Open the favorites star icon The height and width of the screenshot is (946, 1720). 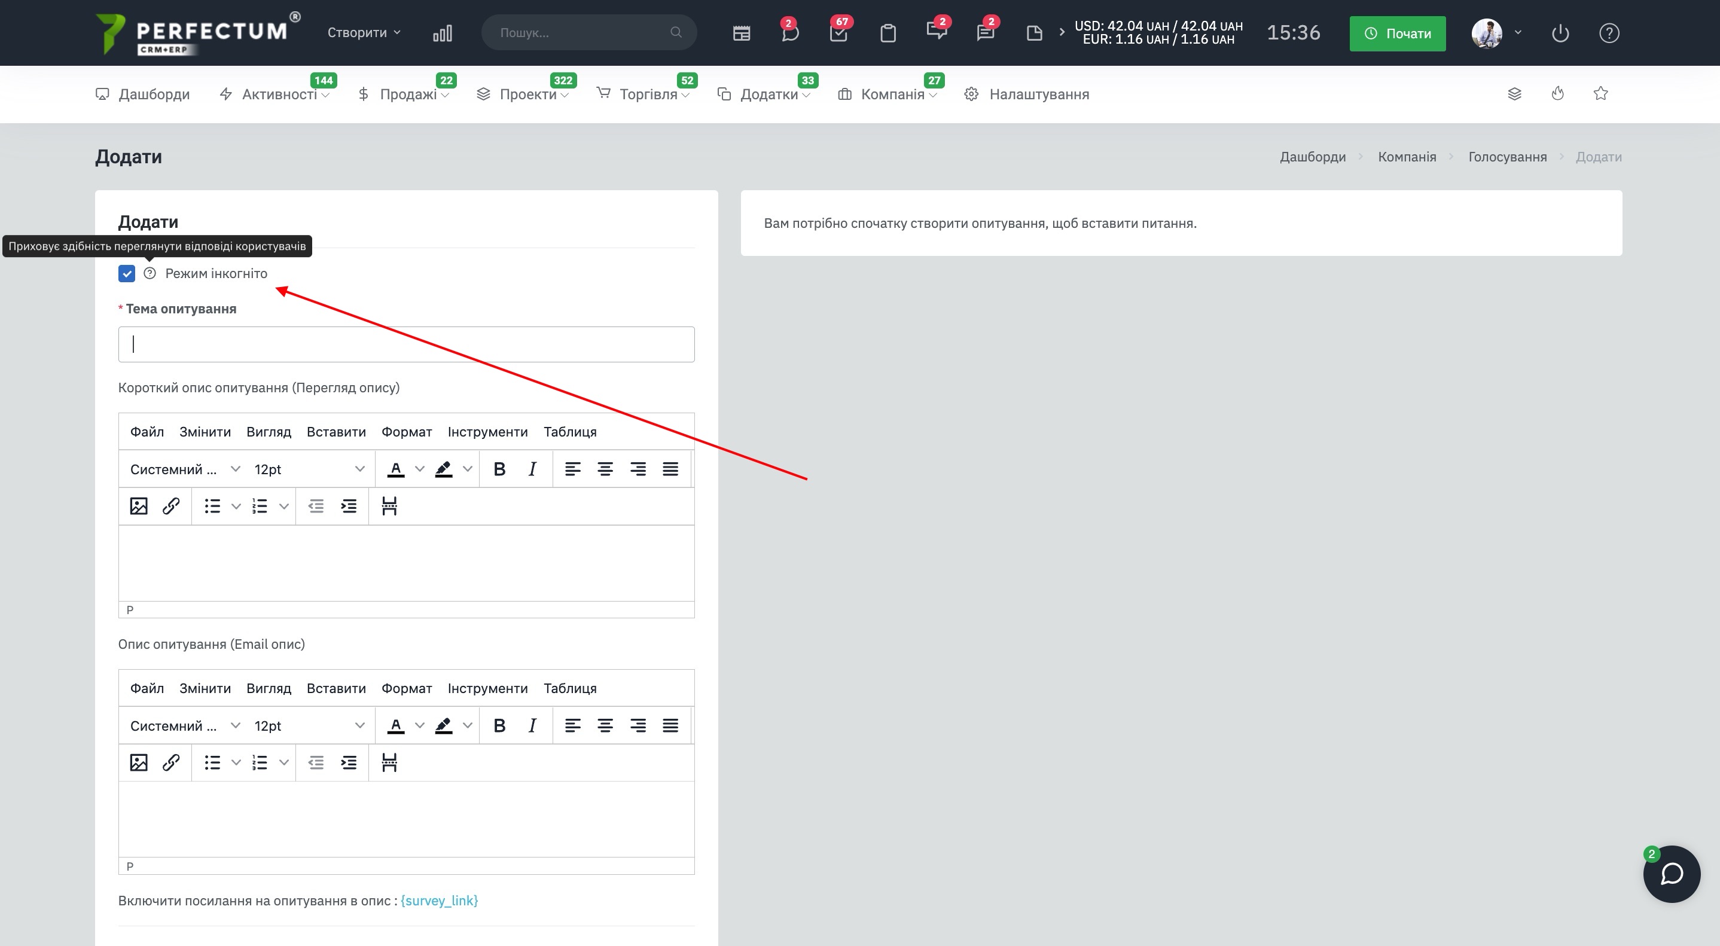click(1600, 93)
